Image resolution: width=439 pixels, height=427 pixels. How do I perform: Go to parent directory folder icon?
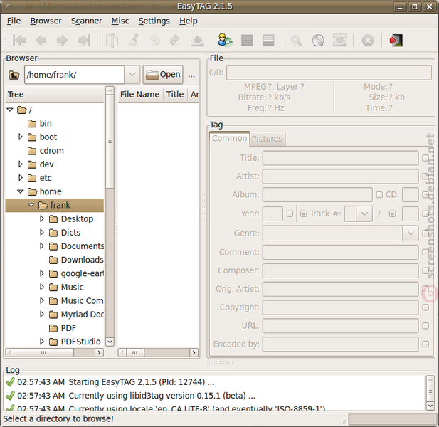14,75
